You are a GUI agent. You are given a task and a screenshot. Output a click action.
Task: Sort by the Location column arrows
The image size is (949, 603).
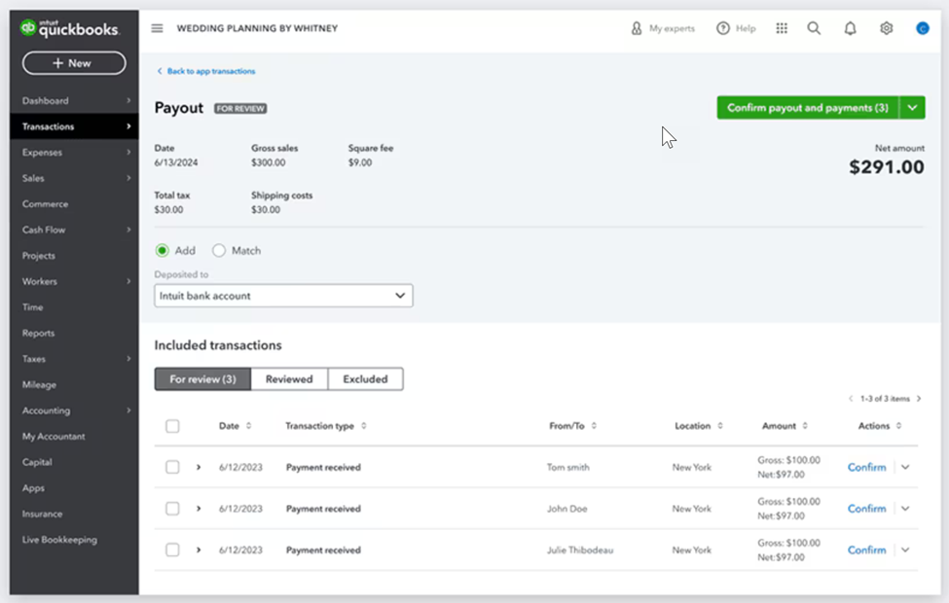(x=720, y=426)
